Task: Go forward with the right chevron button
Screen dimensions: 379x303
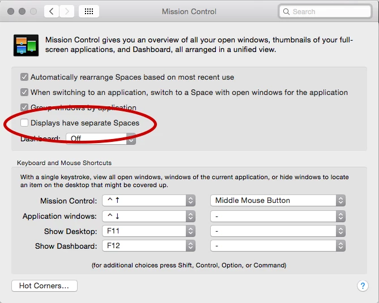Action: pos(67,11)
